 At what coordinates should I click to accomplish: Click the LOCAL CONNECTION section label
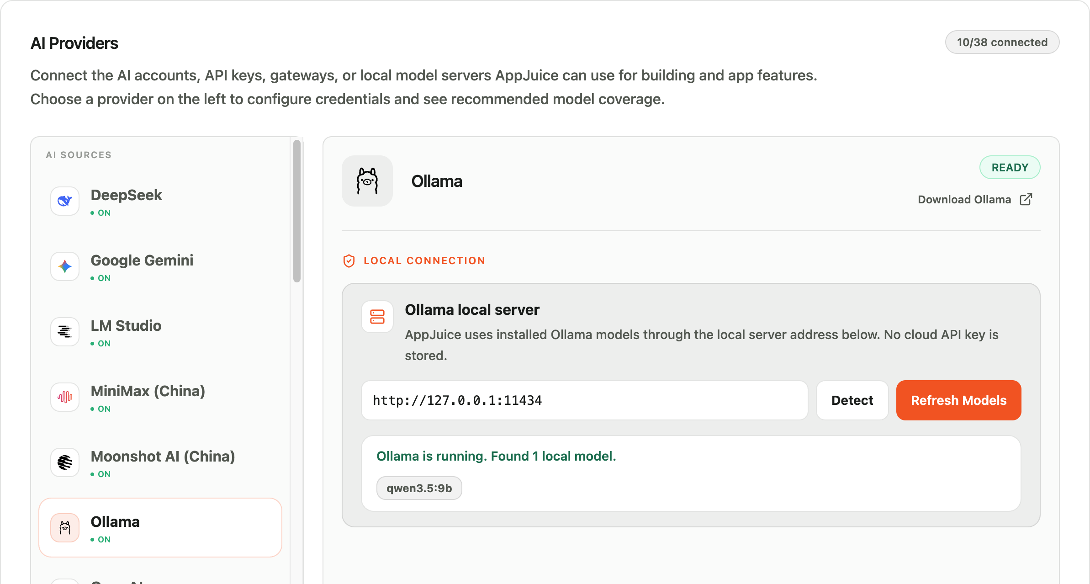[x=424, y=261]
